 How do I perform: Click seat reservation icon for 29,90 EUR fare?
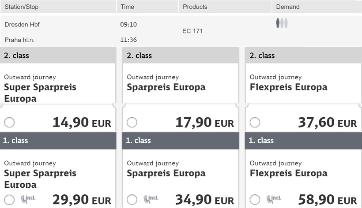pyautogui.click(x=28, y=199)
